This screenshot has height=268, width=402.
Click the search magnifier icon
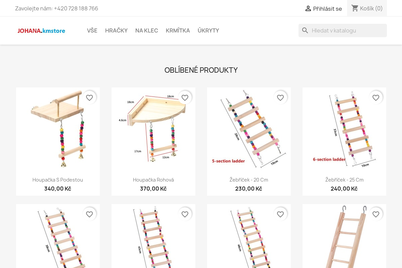click(x=305, y=30)
